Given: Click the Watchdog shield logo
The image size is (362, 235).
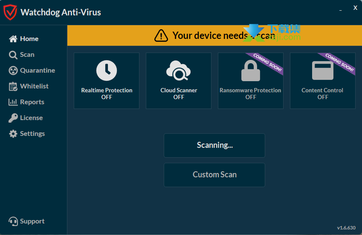Looking at the screenshot, I should [10, 12].
